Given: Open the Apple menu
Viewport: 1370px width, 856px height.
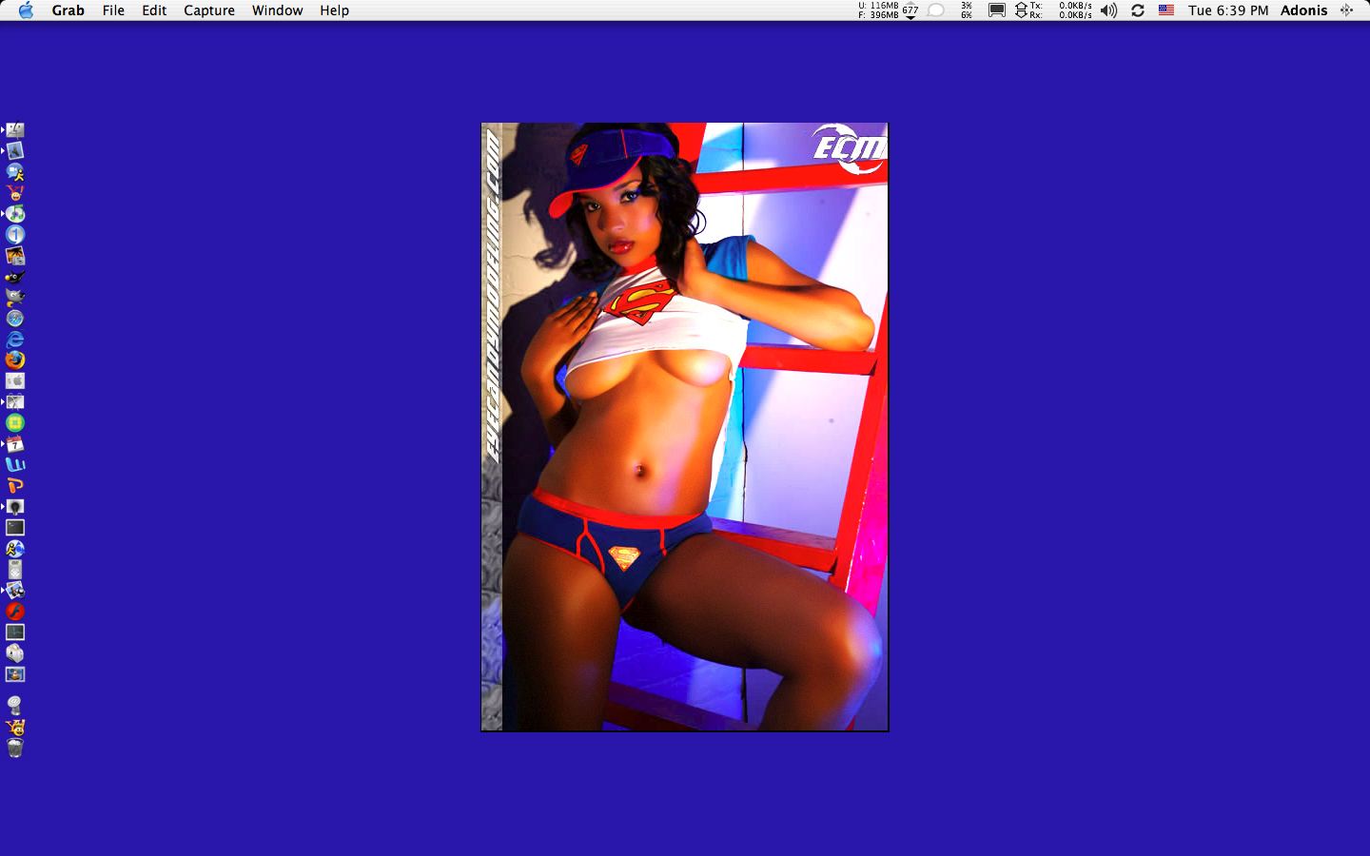Looking at the screenshot, I should [x=26, y=10].
